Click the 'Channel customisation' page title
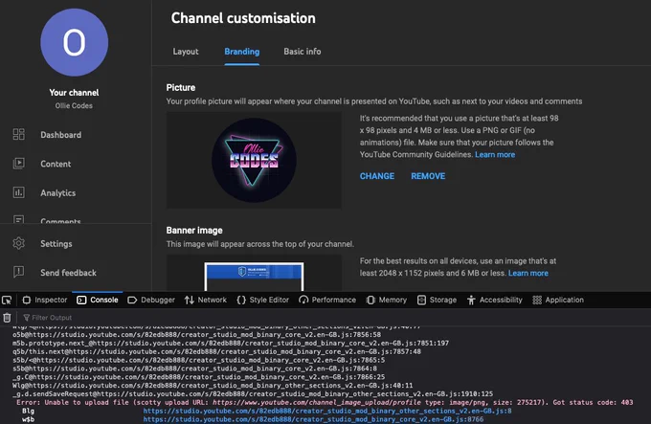The height and width of the screenshot is (424, 651). pyautogui.click(x=243, y=18)
